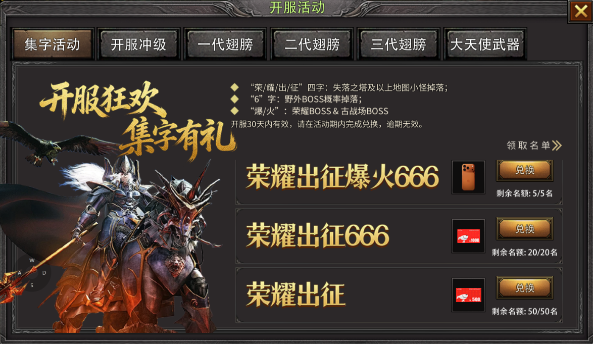The image size is (593, 344).
Task: Open the 一代翅膀 tab
Action: (225, 44)
